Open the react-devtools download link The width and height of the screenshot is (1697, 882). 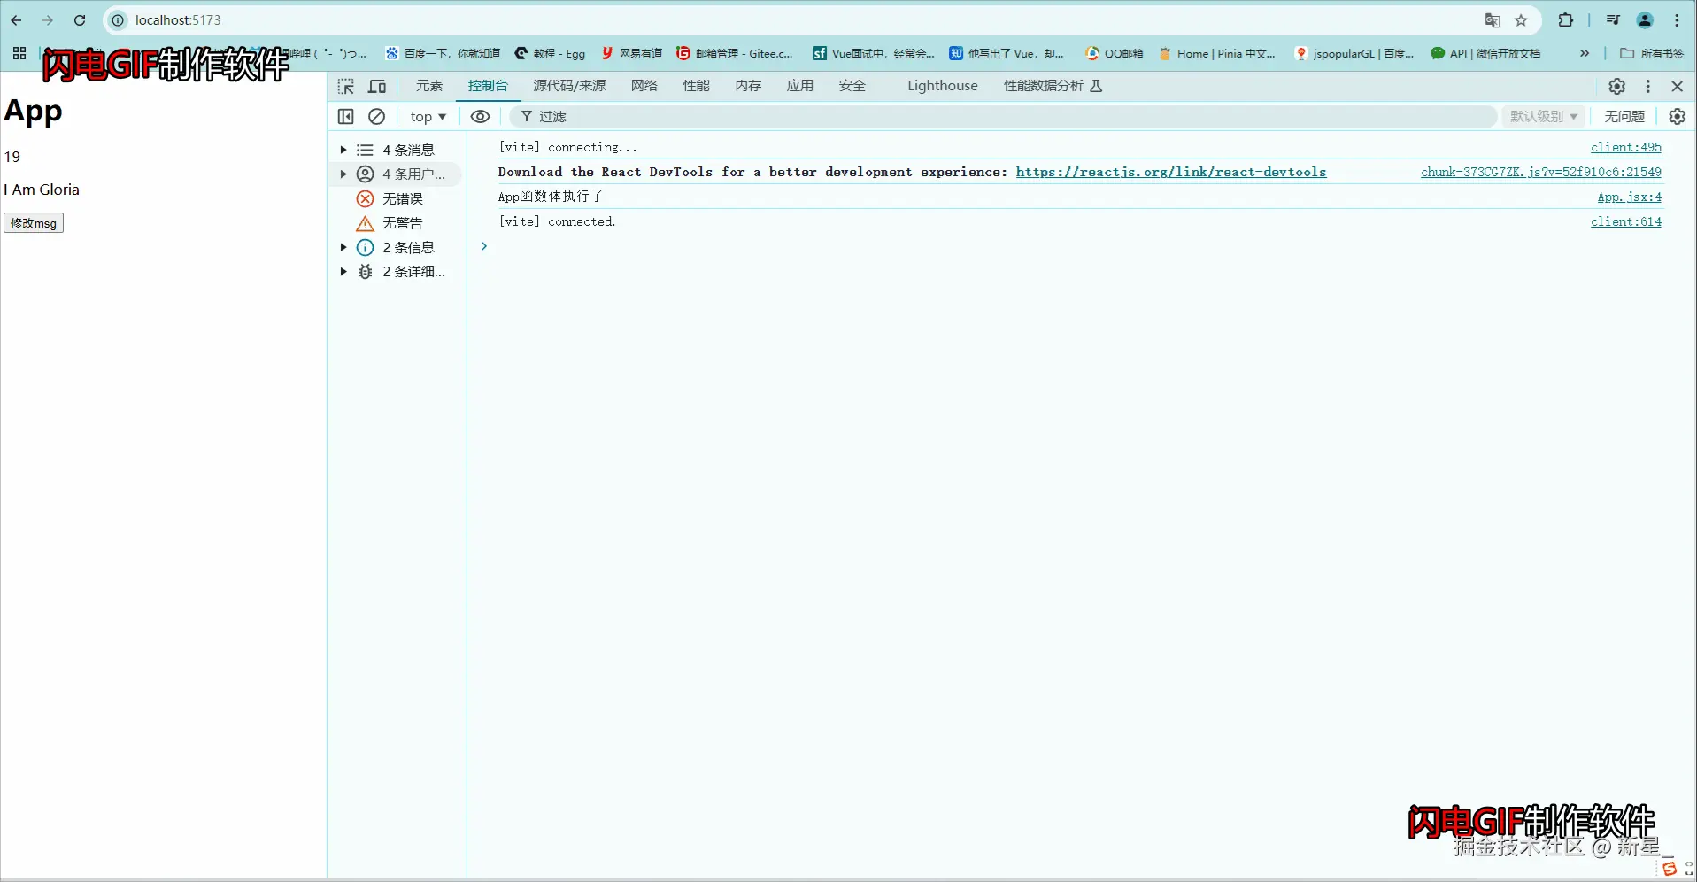point(1170,172)
